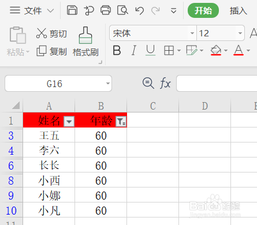Open clipboard group dialog launcher
This screenshot has height=225, width=257.
click(100, 62)
